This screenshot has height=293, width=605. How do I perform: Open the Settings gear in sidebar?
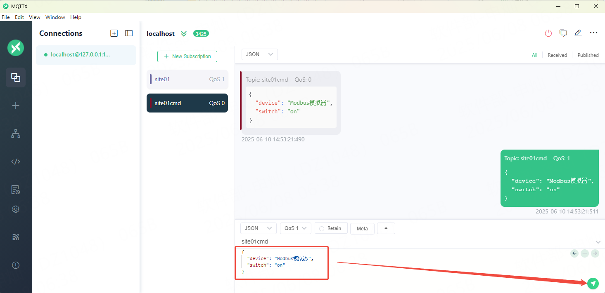tap(16, 209)
